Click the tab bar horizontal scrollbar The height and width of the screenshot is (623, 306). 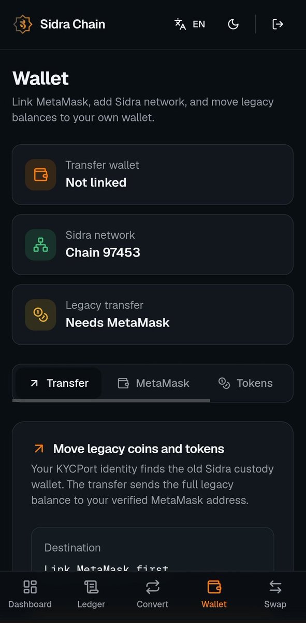pos(111,400)
